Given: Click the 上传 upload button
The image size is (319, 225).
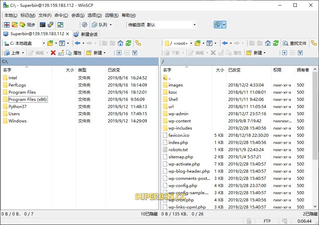Looking at the screenshot, I should pos(12,53).
